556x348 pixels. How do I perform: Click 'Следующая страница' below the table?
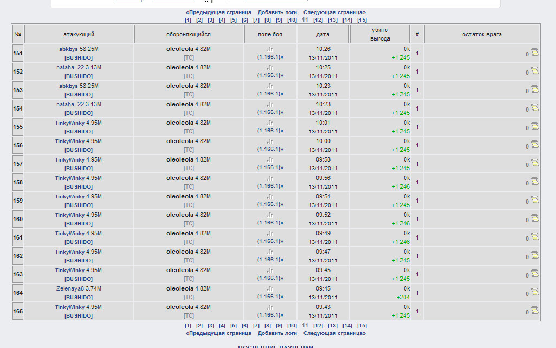[334, 333]
